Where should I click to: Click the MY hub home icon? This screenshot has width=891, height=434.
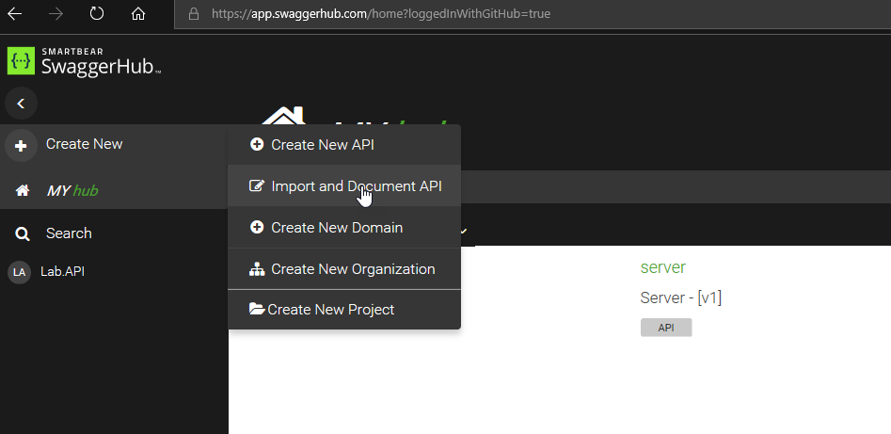pyautogui.click(x=23, y=190)
